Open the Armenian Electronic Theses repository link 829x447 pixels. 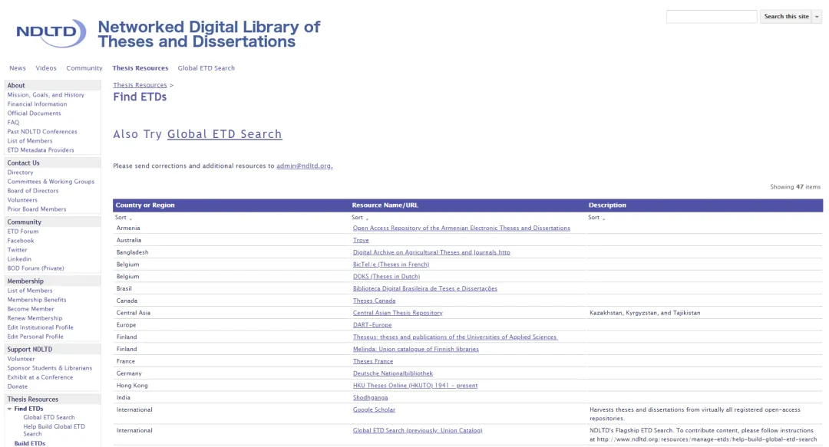tap(461, 228)
